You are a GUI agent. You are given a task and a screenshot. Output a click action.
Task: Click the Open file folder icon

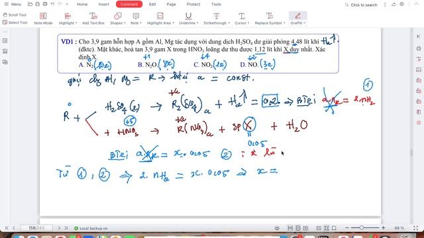coord(30,5)
